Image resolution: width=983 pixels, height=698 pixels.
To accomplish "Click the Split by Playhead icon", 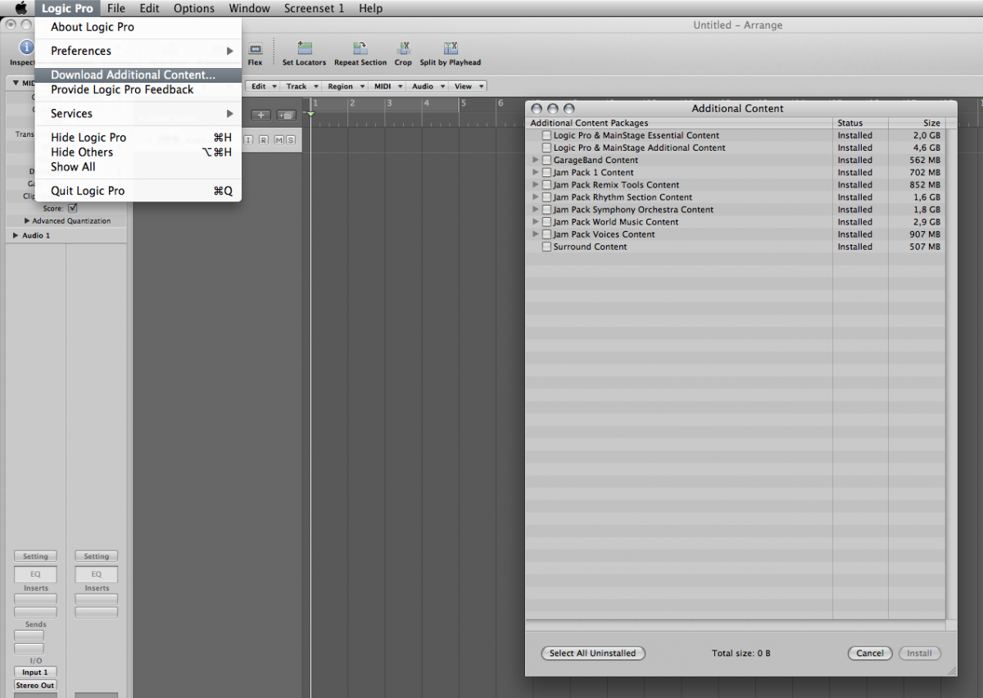I will [x=450, y=49].
